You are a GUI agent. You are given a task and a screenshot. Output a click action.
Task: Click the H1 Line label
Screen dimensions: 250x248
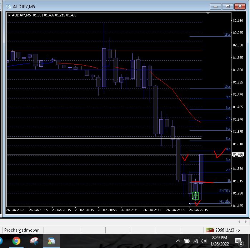point(225,202)
